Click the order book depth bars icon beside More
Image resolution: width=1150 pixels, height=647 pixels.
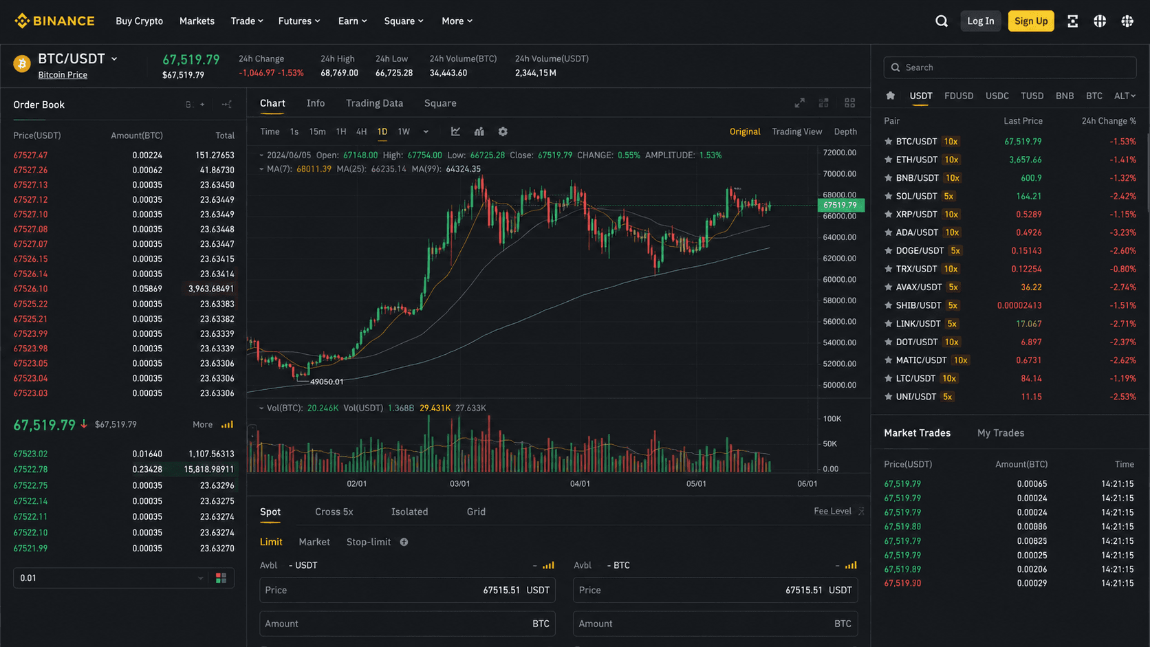pyautogui.click(x=227, y=425)
